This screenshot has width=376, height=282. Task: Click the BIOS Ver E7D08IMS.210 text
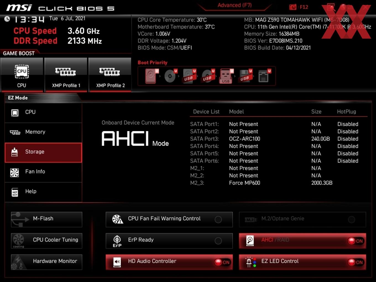[273, 41]
